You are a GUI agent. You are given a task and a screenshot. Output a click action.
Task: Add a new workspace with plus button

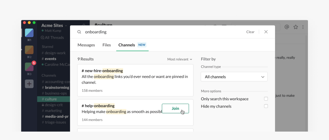[29, 84]
